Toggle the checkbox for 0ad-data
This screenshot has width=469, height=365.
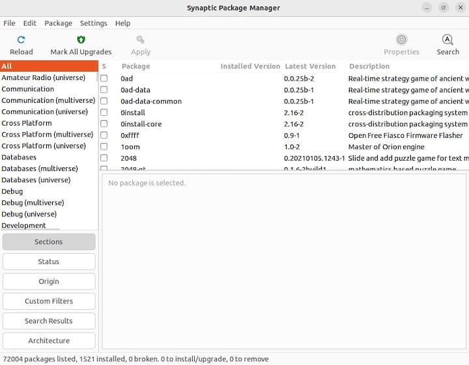(x=104, y=90)
